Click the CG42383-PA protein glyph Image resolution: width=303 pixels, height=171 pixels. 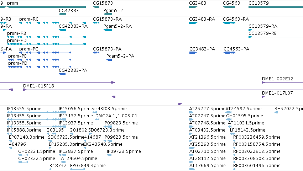(62, 74)
